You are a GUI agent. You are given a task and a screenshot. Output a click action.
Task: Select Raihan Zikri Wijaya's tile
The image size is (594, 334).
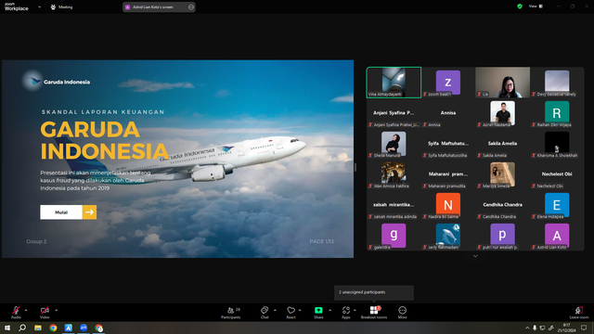(x=557, y=113)
